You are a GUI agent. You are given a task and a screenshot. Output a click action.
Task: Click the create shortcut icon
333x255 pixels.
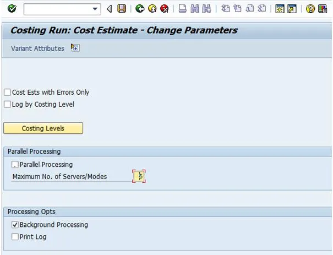(x=292, y=9)
